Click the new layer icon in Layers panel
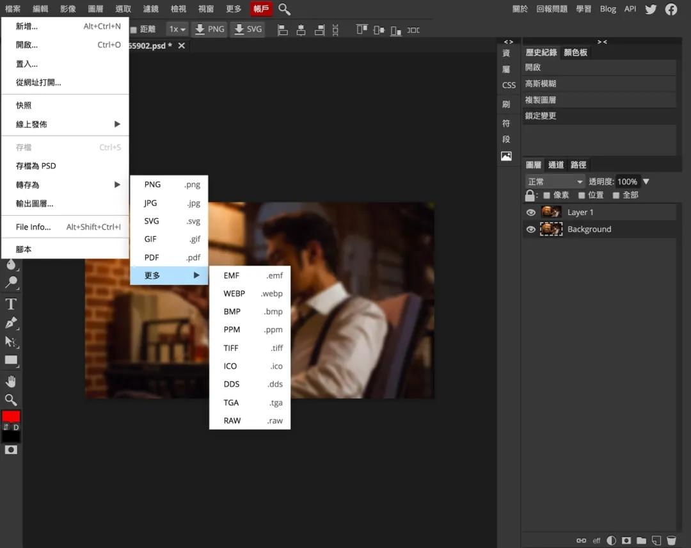This screenshot has width=691, height=548. click(x=656, y=540)
